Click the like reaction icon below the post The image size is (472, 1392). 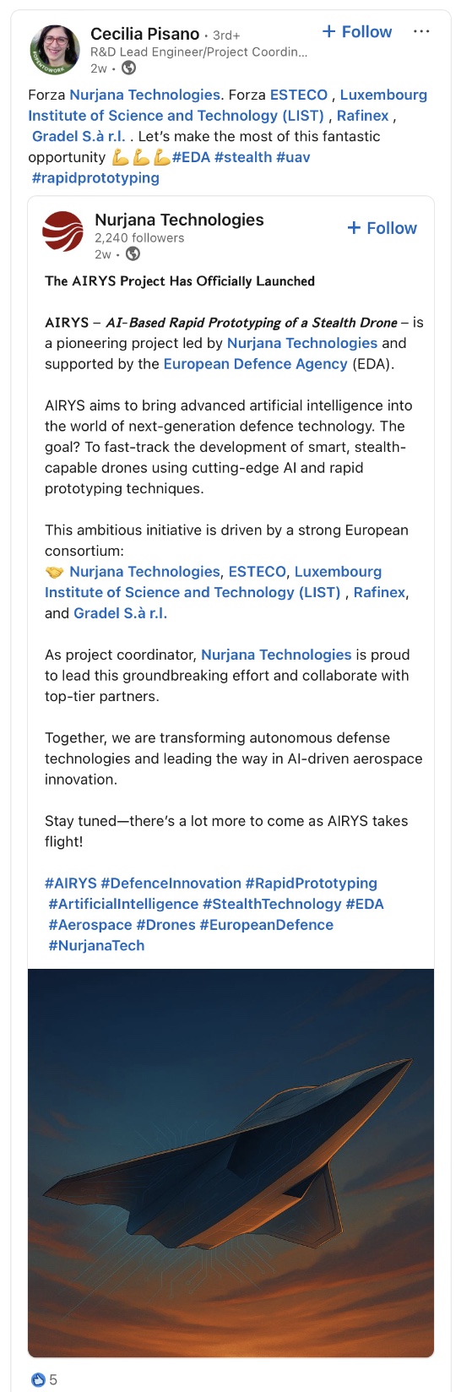coord(38,1379)
